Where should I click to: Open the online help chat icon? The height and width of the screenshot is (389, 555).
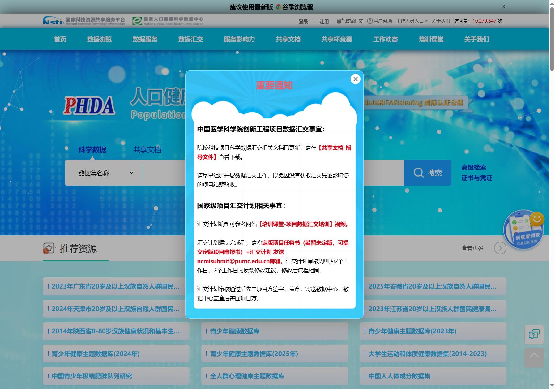pos(534,335)
